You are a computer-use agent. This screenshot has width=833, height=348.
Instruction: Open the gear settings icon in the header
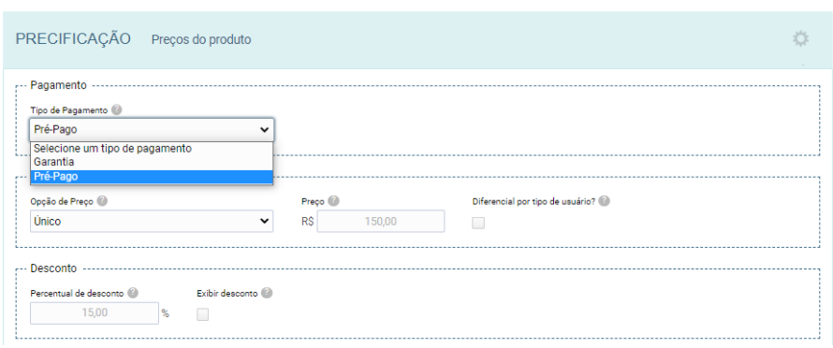pyautogui.click(x=800, y=38)
